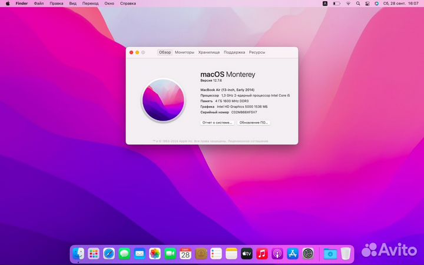
Task: Open the Вид menu
Action: [x=73, y=4]
